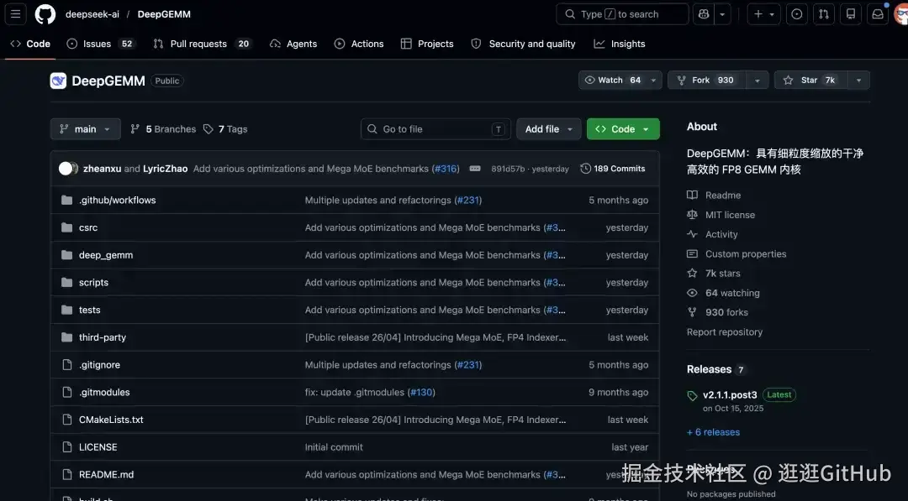Open the Report repository link
Image resolution: width=908 pixels, height=501 pixels.
(725, 331)
